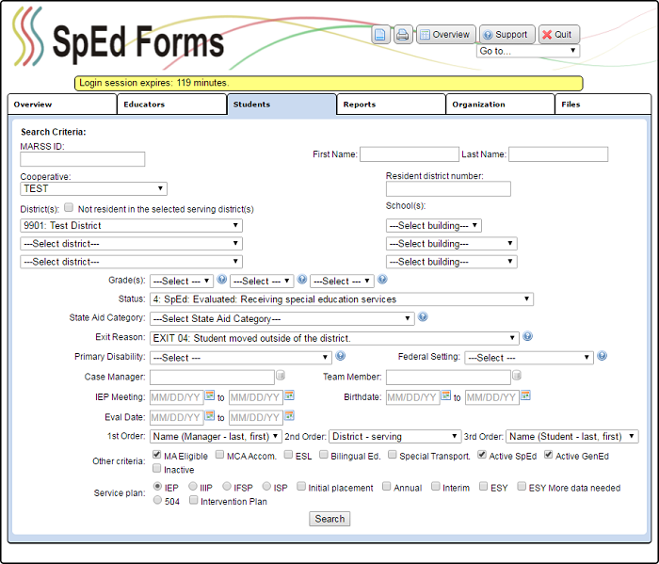Open calendar picker for Eval Date start
The width and height of the screenshot is (659, 564).
click(x=210, y=415)
